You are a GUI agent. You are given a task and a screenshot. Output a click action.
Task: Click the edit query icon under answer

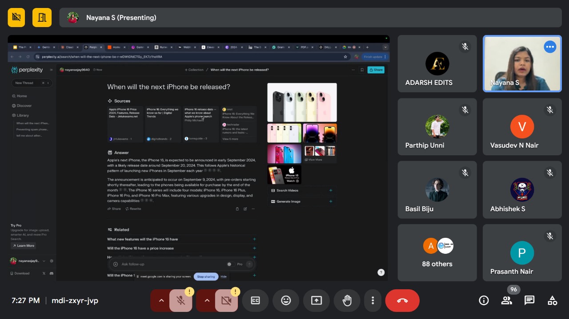tap(245, 209)
